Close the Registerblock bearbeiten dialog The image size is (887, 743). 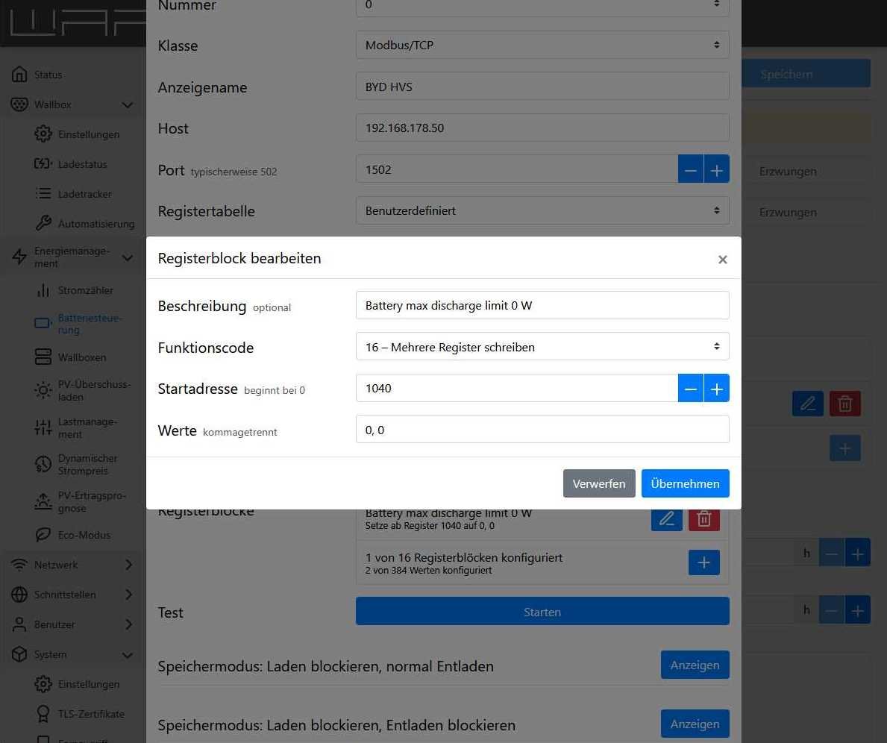(722, 260)
